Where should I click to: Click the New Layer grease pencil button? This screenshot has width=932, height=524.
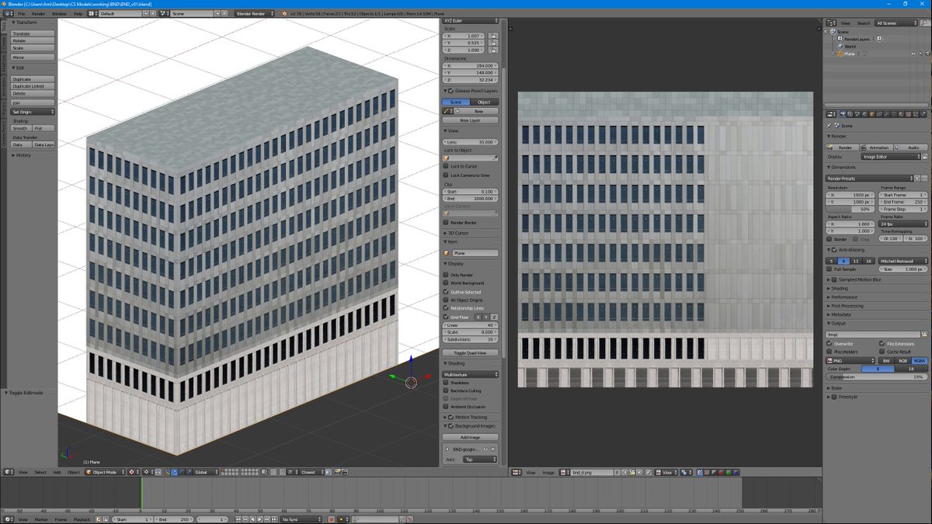[471, 120]
